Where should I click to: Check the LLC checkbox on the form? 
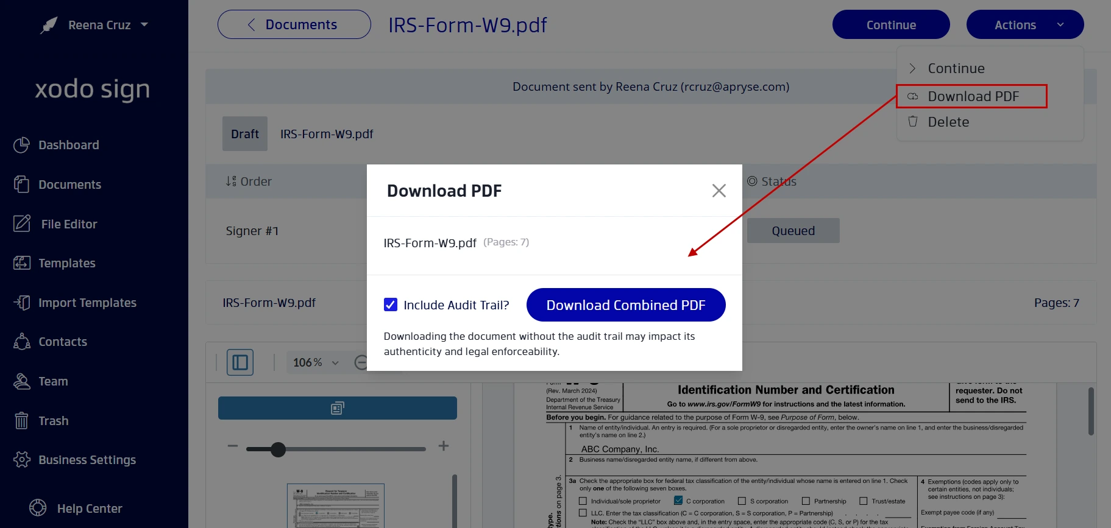click(583, 513)
